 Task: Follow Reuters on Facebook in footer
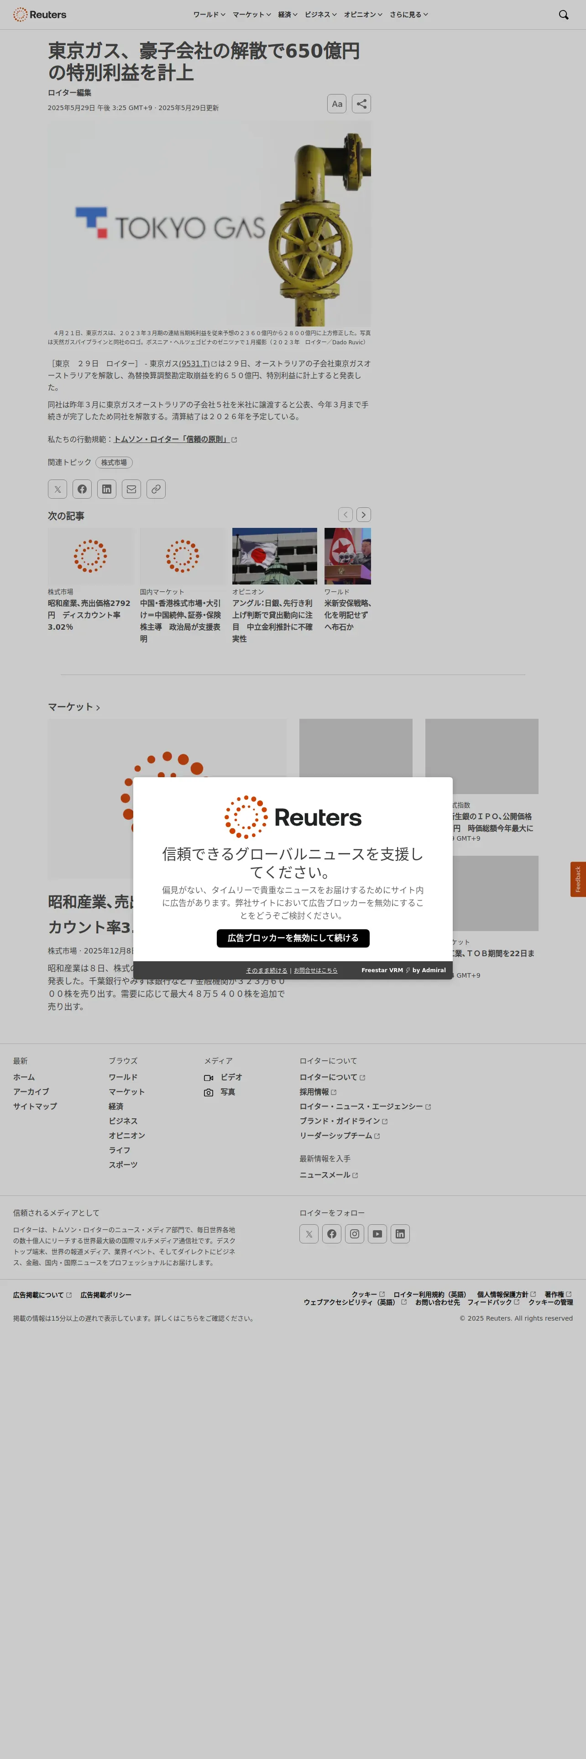point(331,1234)
